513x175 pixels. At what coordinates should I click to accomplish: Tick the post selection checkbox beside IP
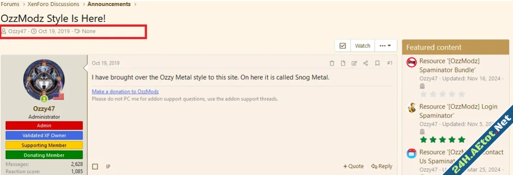tap(95, 166)
